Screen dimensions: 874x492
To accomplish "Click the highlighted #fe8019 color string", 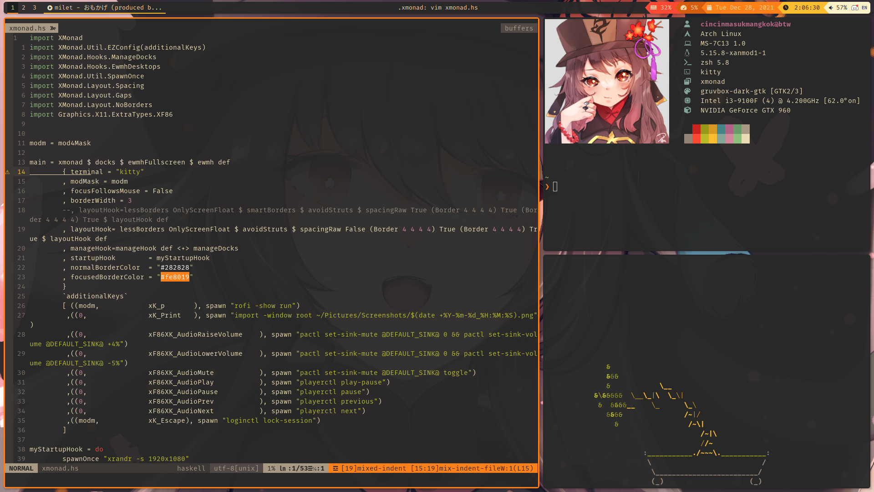I will point(175,277).
